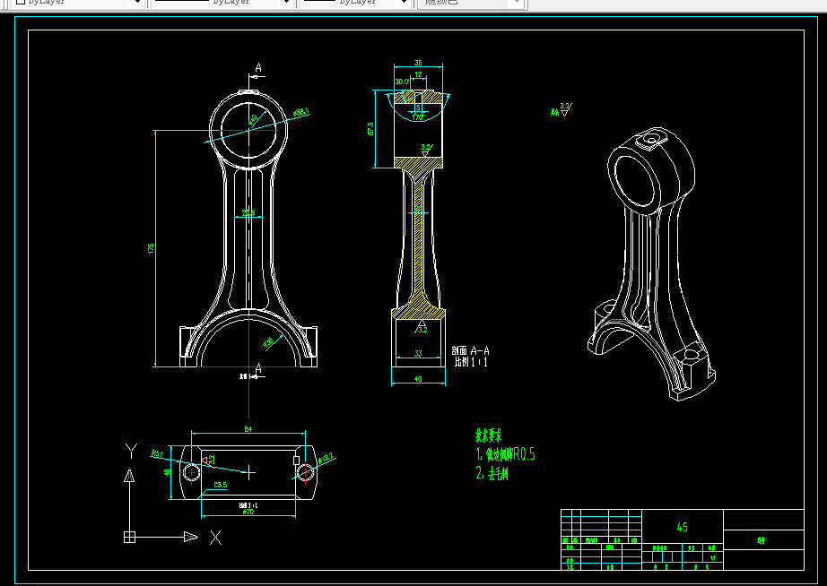The height and width of the screenshot is (586, 827).
Task: Select the 40 dimension below section view
Action: coord(418,378)
